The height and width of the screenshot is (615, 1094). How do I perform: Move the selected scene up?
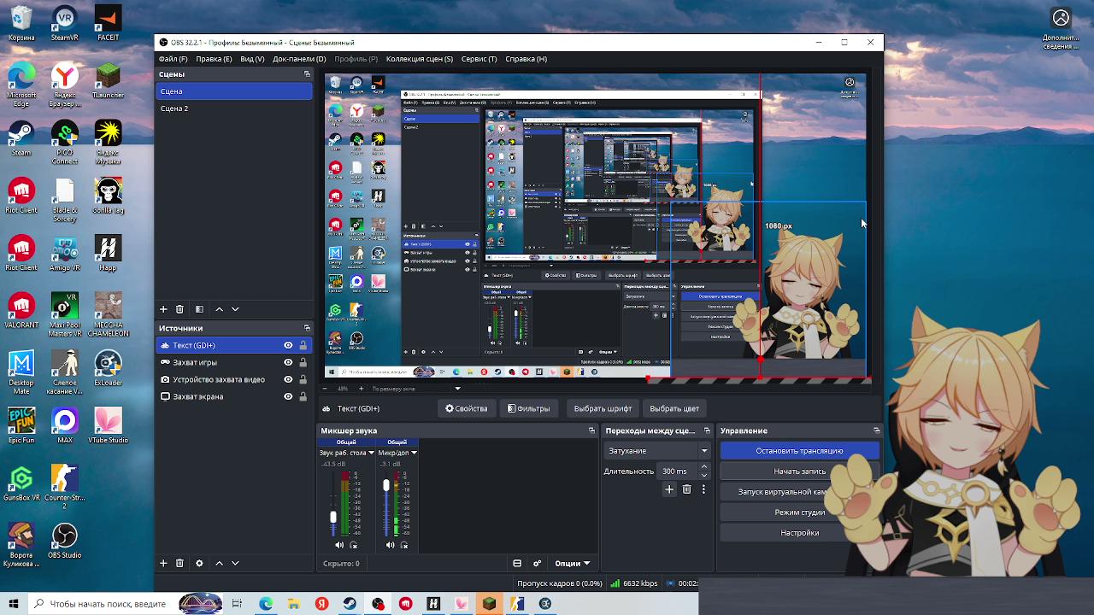tap(219, 309)
